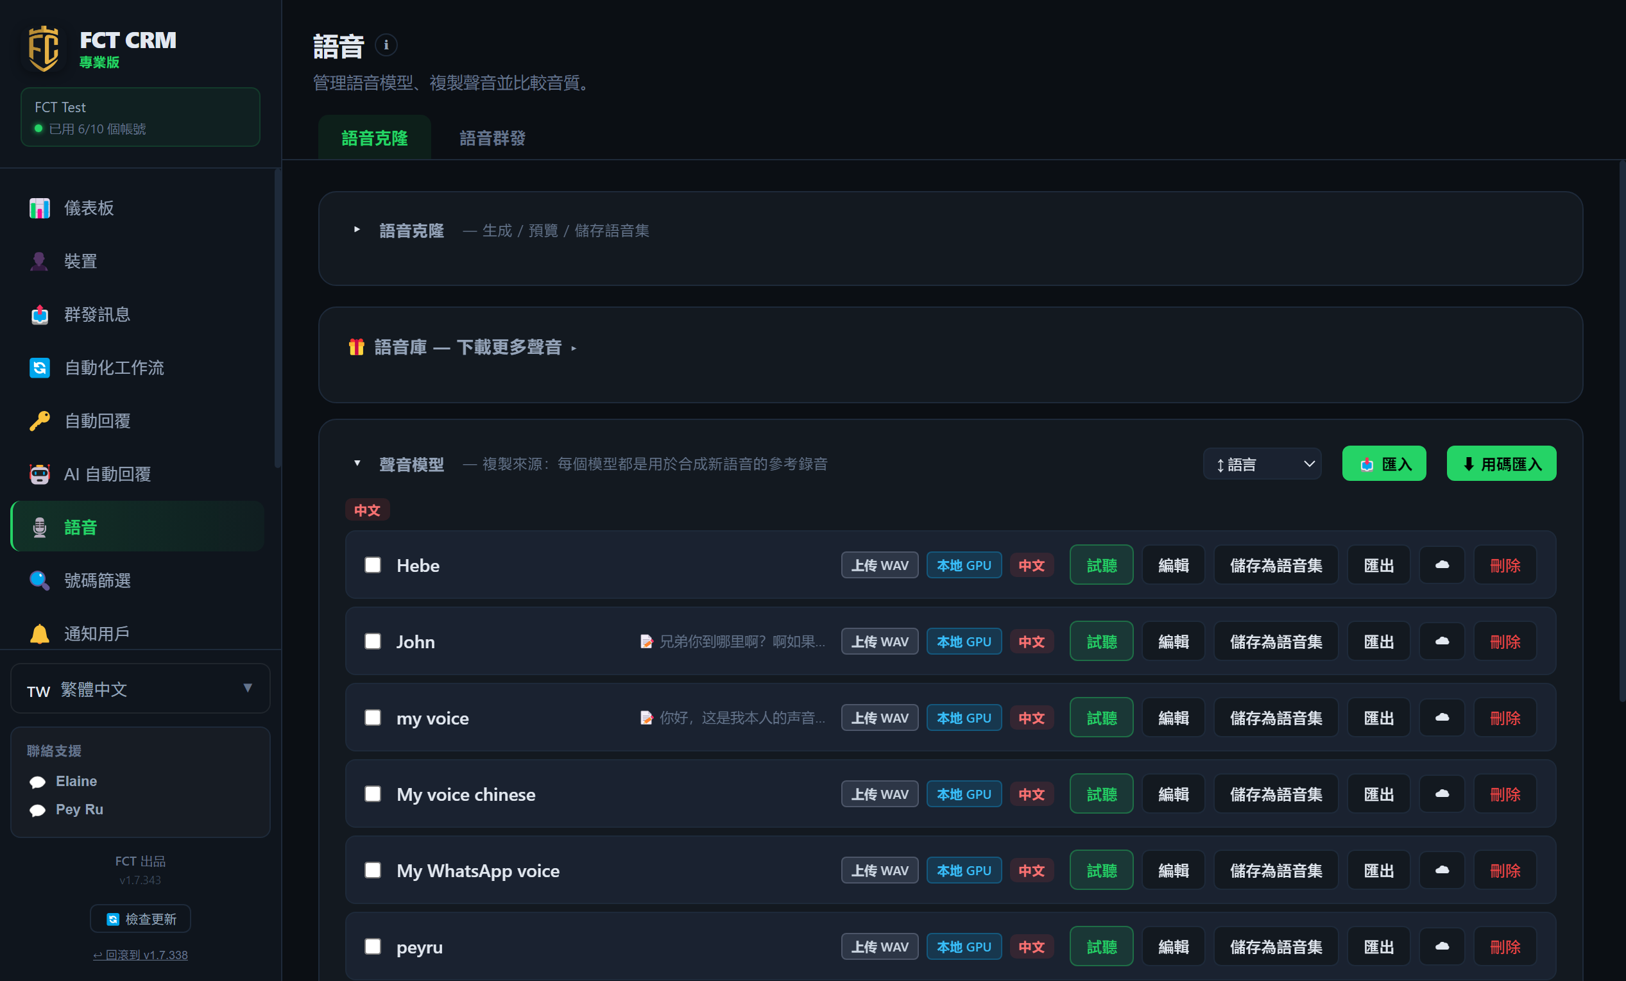
Task: Preview Hebe voice with 試聽
Action: click(x=1101, y=565)
